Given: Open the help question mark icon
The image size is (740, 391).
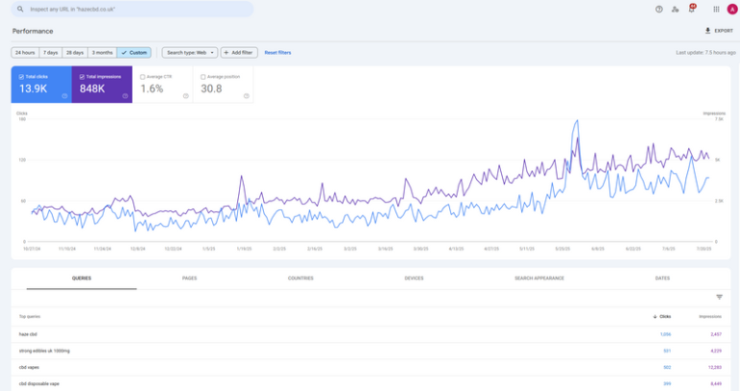Looking at the screenshot, I should click(x=659, y=9).
